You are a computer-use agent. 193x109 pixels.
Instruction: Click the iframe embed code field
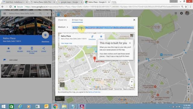pos(103,28)
